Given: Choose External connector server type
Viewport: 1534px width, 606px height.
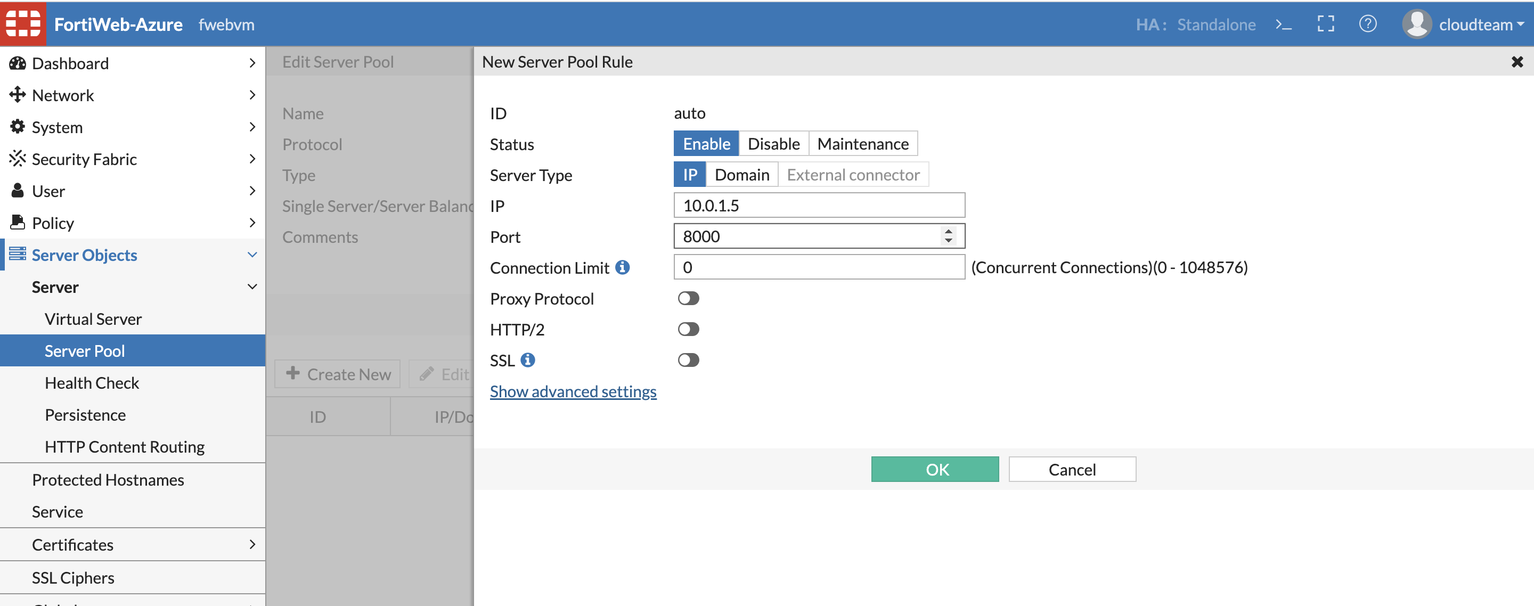Looking at the screenshot, I should (853, 175).
